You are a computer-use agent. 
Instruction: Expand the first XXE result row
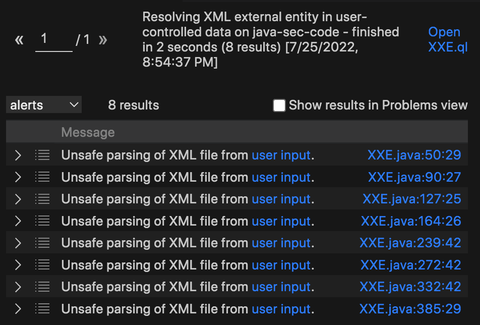pyautogui.click(x=17, y=155)
